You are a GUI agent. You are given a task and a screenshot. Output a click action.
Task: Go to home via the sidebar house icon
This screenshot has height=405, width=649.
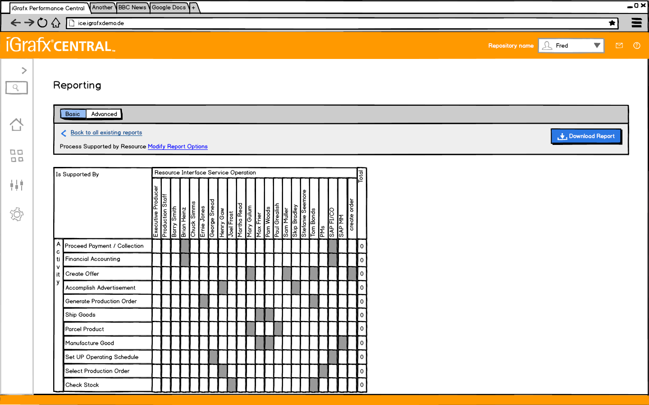[16, 125]
